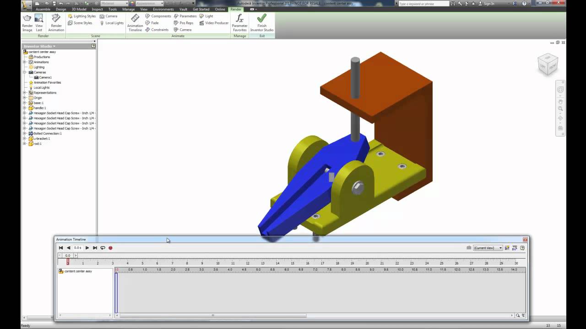This screenshot has height=329, width=586.
Task: Click the ViewCube in the viewport
Action: coord(548,64)
